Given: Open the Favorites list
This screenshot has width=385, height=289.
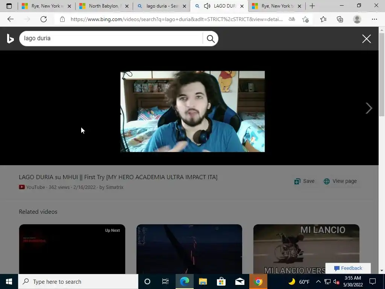Looking at the screenshot, I should pos(323,19).
